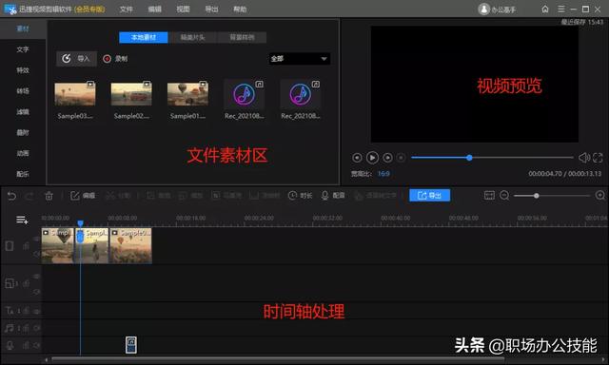Click the blue 导出 export button
This screenshot has width=609, height=365.
click(x=429, y=195)
